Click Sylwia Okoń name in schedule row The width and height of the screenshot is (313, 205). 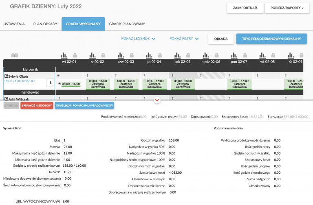[x=18, y=76]
